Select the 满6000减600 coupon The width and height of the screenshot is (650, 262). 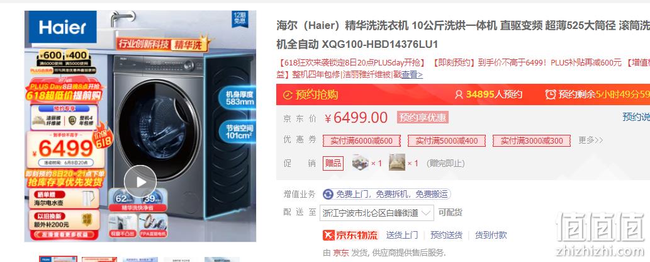pos(361,140)
